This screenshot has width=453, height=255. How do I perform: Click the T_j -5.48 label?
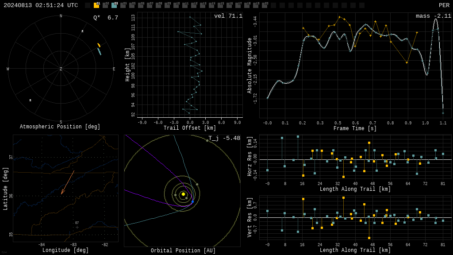coord(224,138)
